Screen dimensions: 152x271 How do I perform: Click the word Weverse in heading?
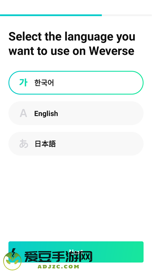point(111,51)
